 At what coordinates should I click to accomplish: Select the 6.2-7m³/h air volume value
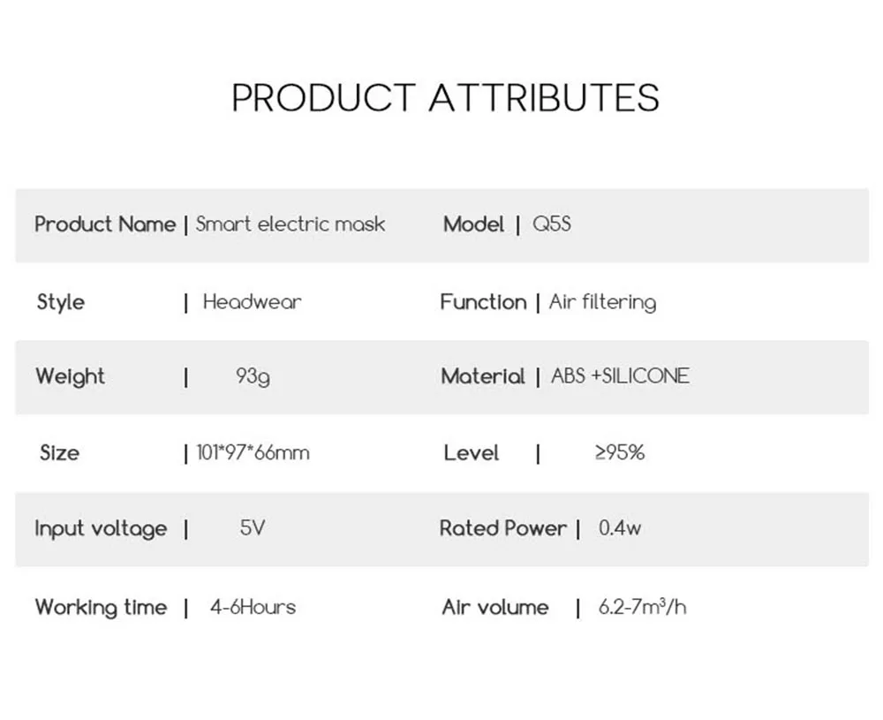[642, 607]
